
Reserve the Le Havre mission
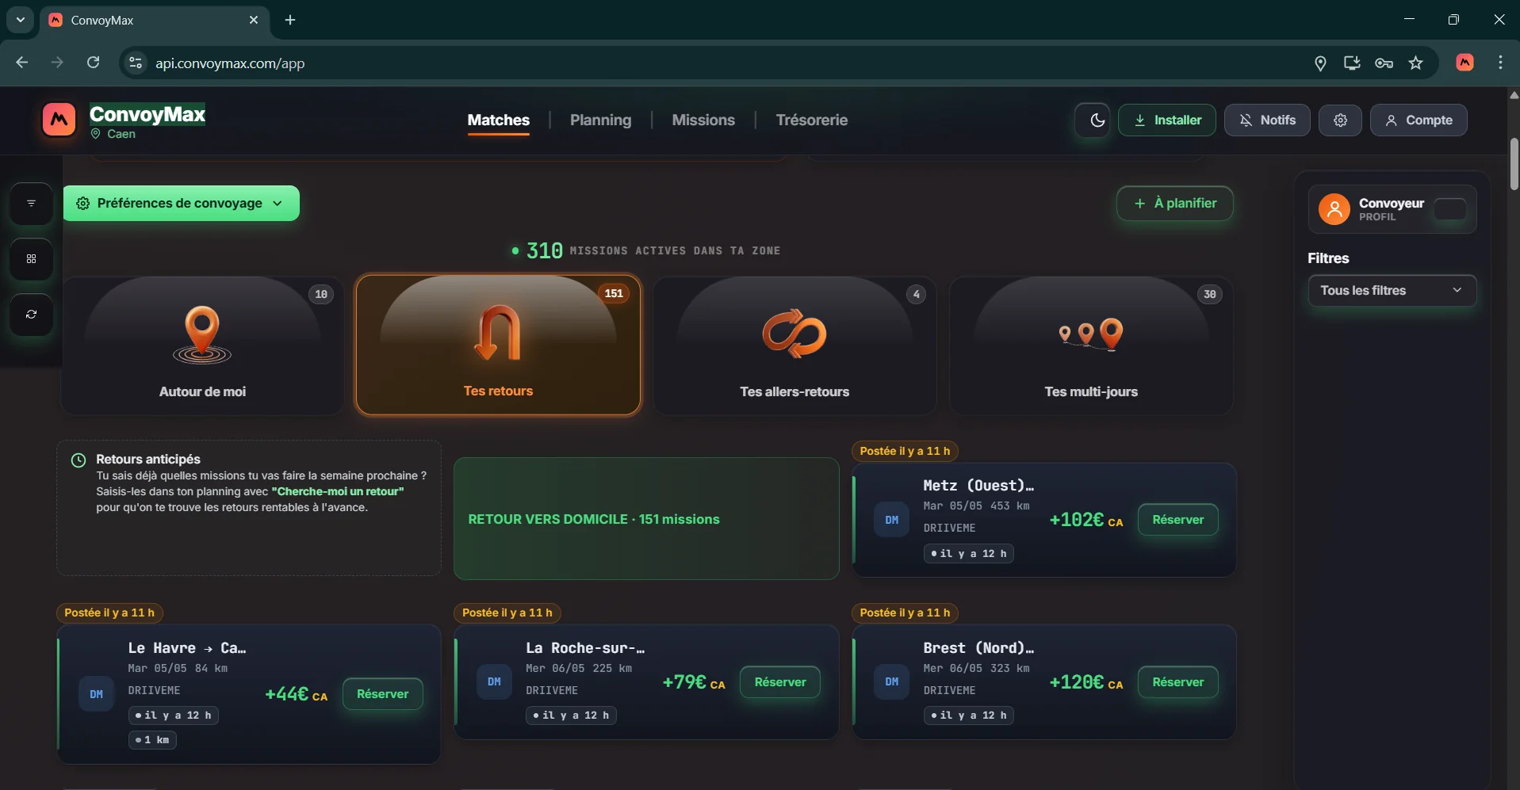(382, 694)
